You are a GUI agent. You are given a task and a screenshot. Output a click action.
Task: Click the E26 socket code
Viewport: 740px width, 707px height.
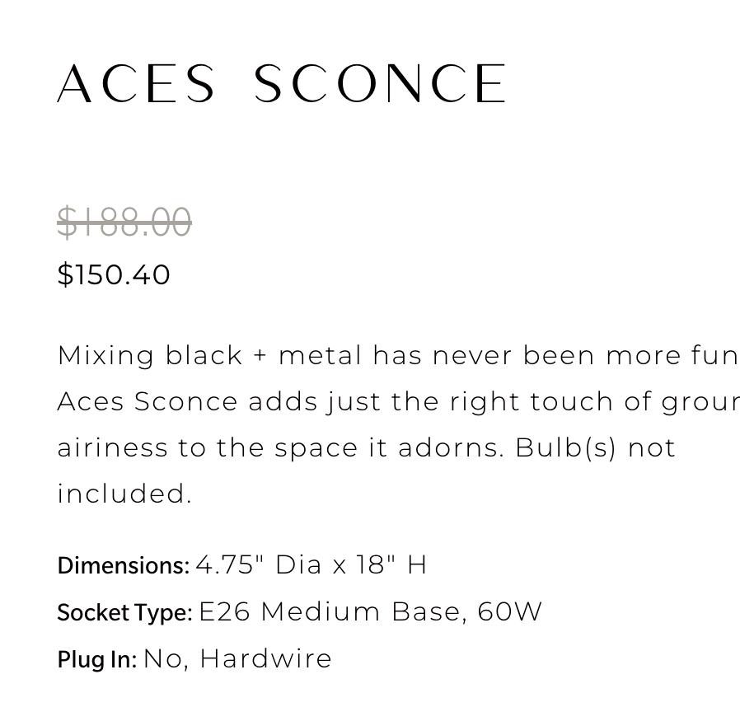[225, 612]
